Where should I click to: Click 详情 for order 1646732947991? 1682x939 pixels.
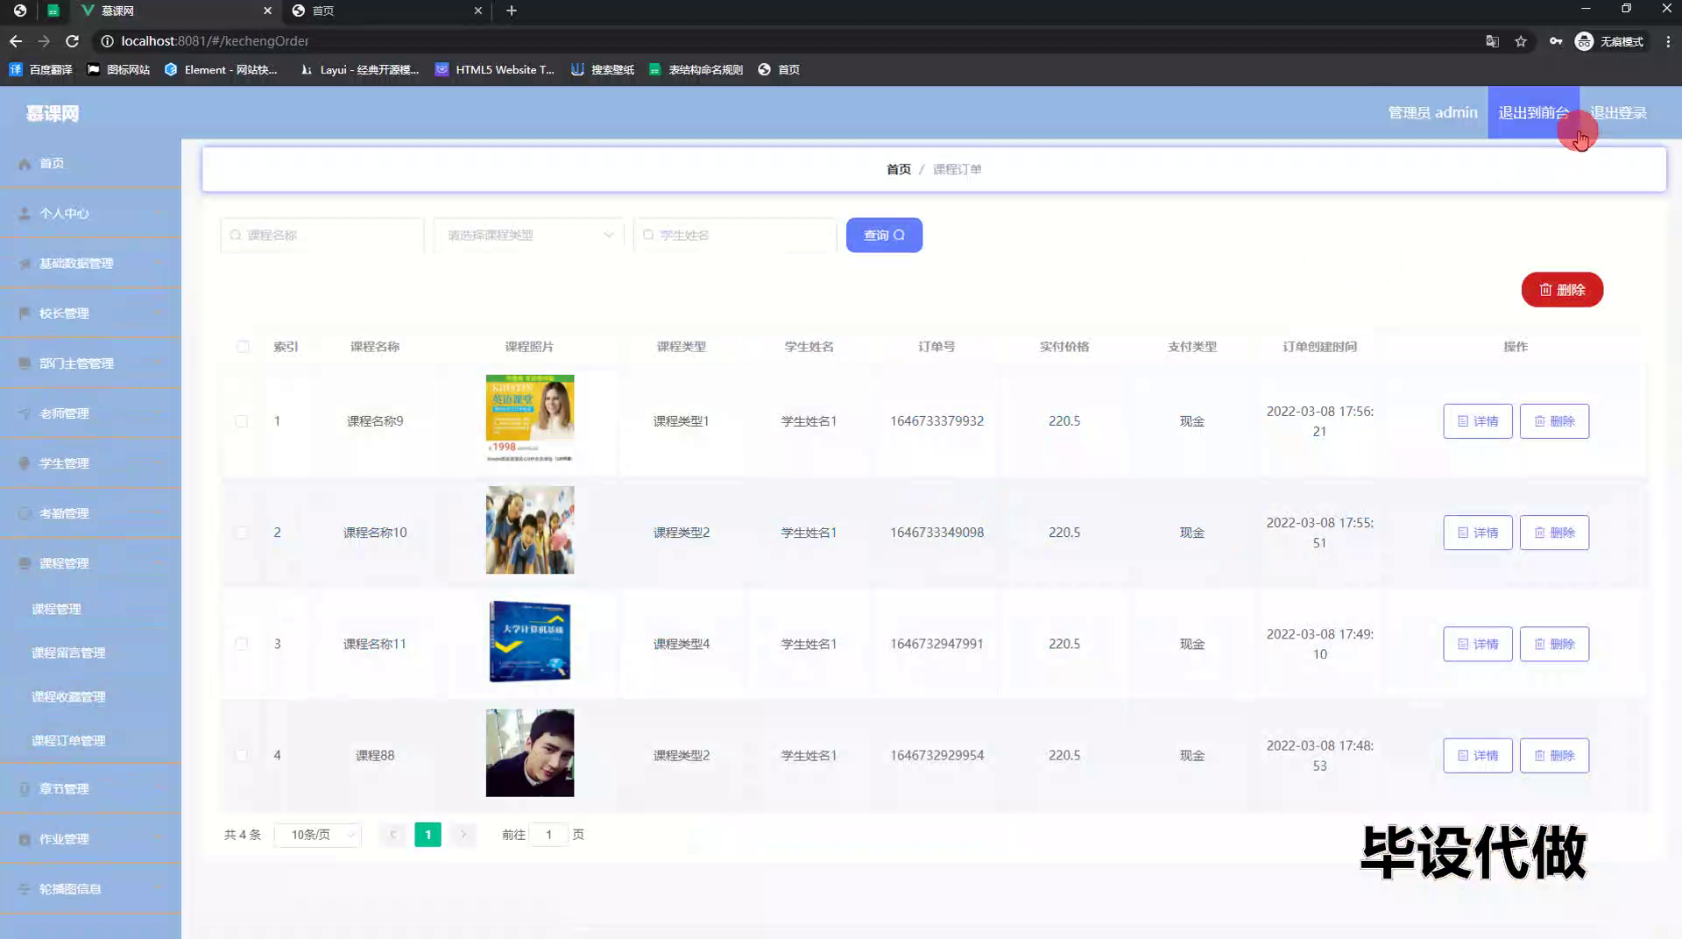[x=1477, y=643]
